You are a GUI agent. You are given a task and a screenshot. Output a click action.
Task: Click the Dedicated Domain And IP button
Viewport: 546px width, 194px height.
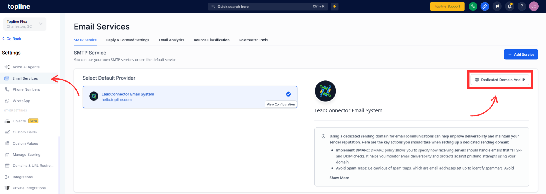[500, 80]
